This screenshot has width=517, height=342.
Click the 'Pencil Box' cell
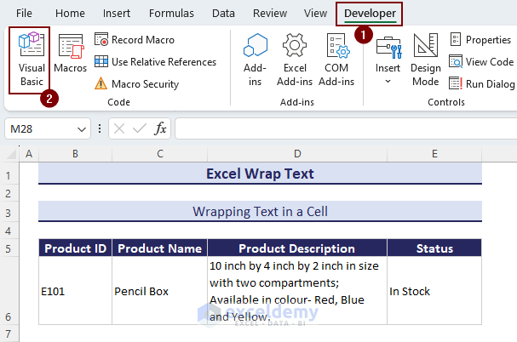pos(160,291)
